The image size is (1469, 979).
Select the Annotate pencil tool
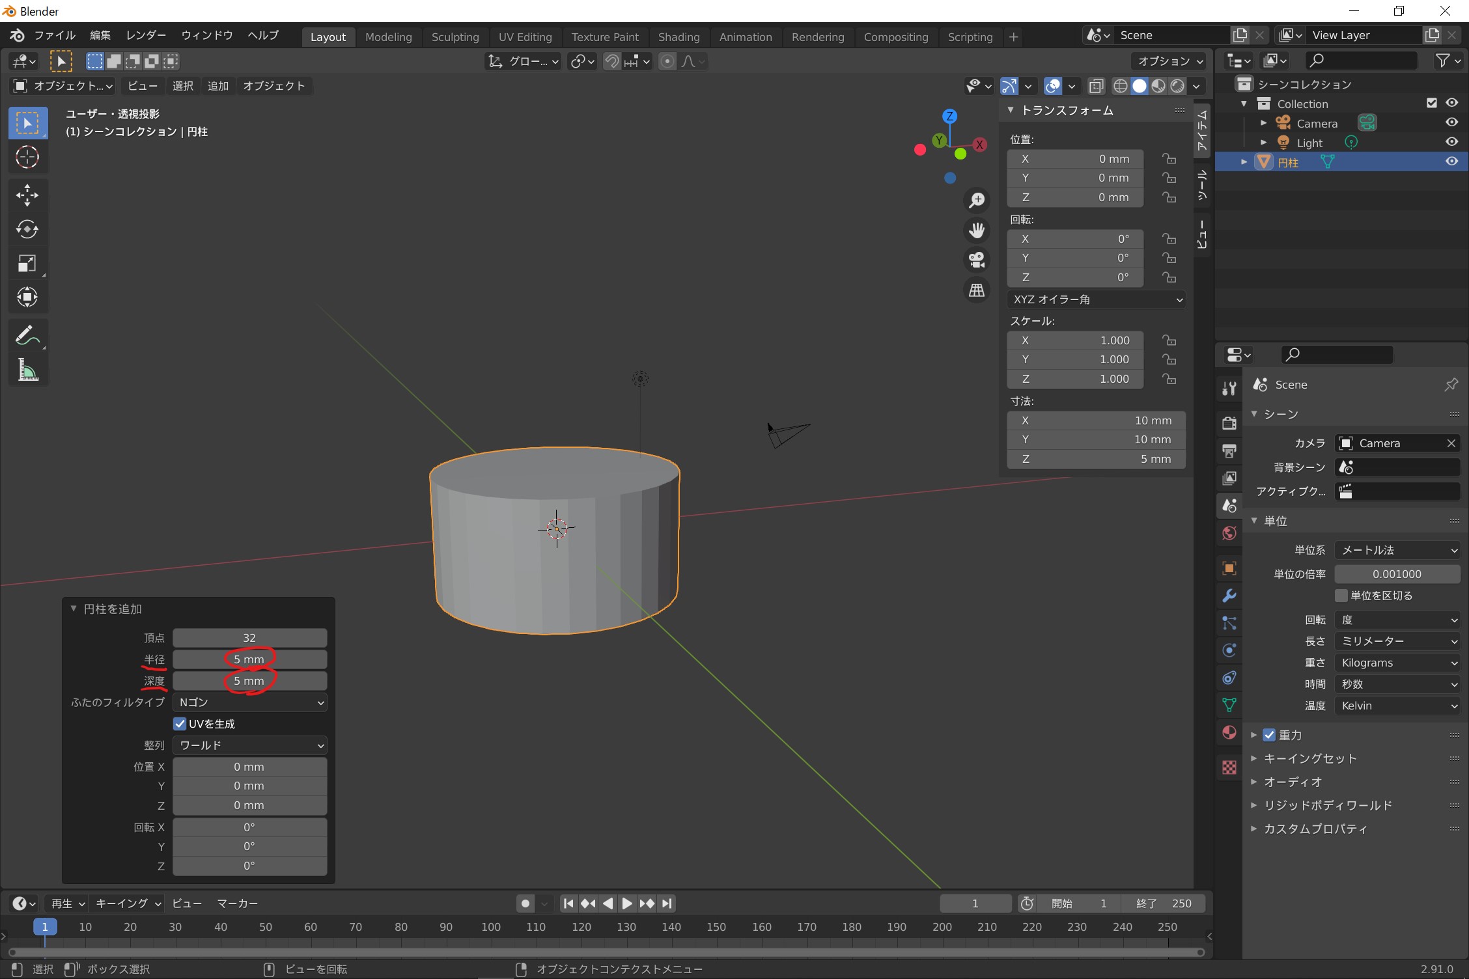(27, 336)
